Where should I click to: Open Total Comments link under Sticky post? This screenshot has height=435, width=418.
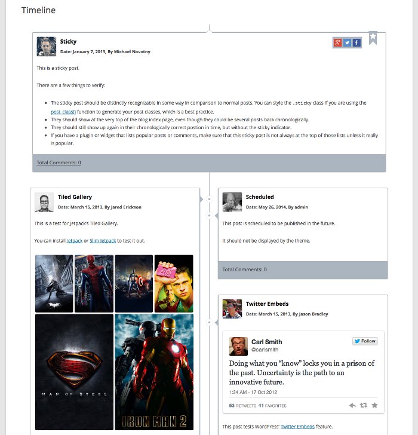pos(59,163)
